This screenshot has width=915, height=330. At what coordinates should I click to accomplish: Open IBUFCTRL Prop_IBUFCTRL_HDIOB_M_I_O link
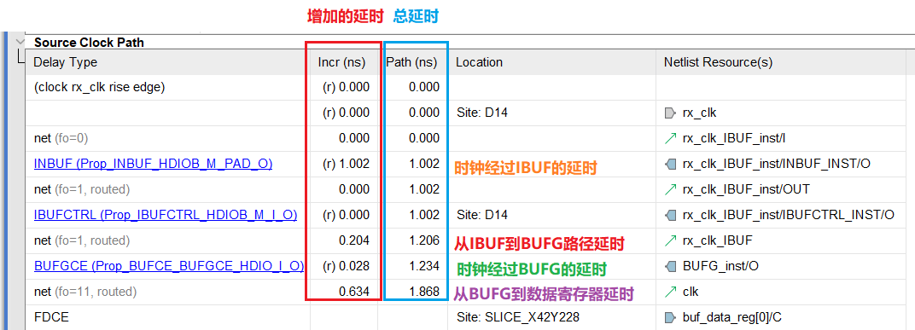(x=166, y=215)
